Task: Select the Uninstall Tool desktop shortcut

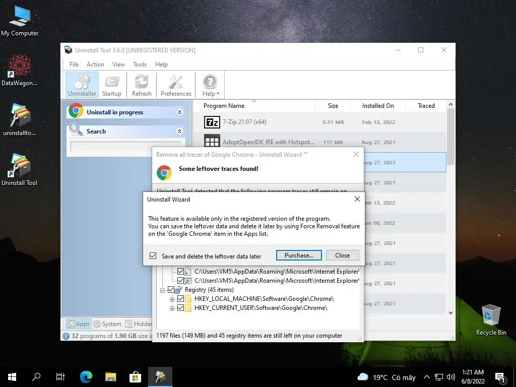Action: click(20, 170)
